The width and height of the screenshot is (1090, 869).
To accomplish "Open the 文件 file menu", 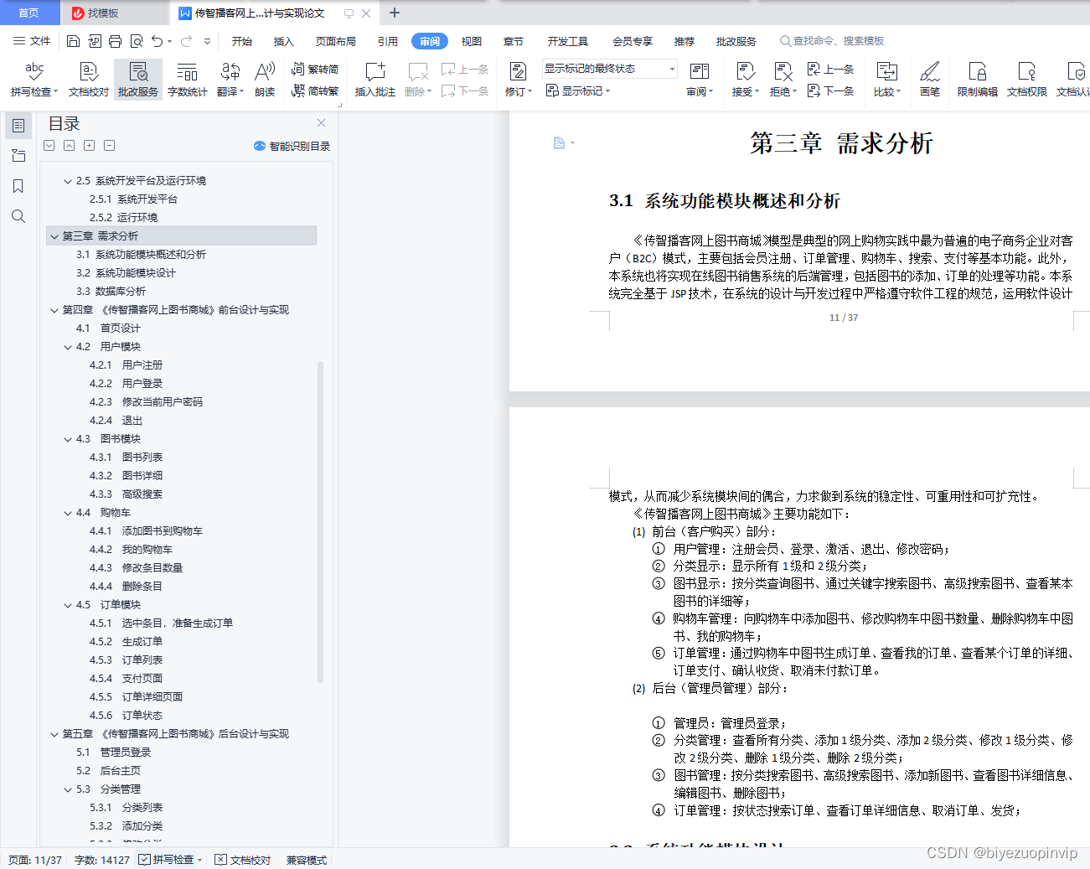I will (x=33, y=41).
